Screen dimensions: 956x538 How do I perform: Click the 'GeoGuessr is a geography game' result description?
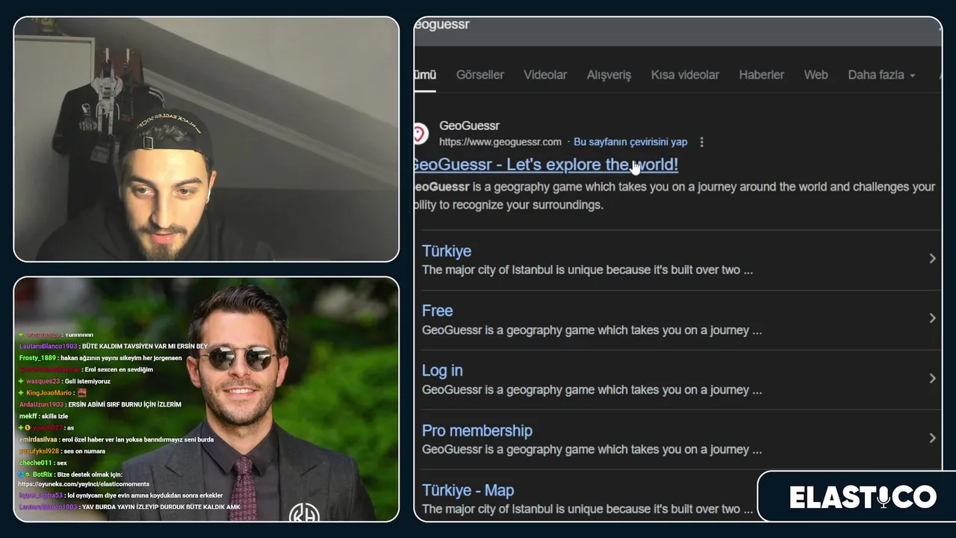tap(674, 196)
